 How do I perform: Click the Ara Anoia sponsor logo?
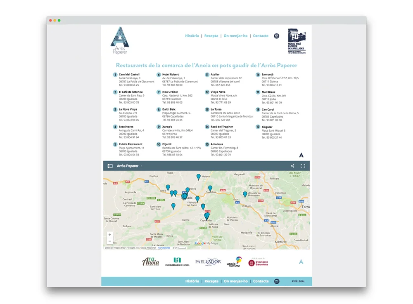(x=151, y=262)
